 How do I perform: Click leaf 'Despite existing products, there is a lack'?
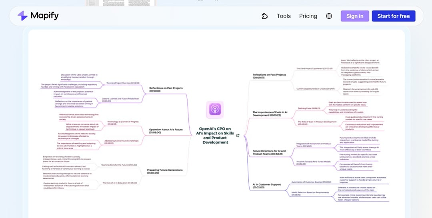coord(66,186)
